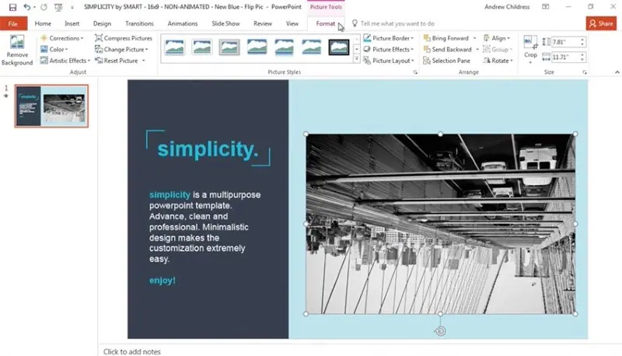Click the Remove Background icon
This screenshot has height=356, width=622.
pos(17,43)
